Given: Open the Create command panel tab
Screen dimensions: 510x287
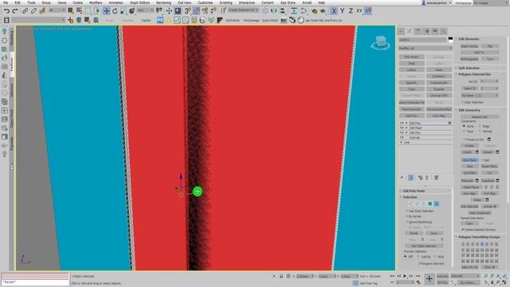Looking at the screenshot, I should pyautogui.click(x=402, y=31).
